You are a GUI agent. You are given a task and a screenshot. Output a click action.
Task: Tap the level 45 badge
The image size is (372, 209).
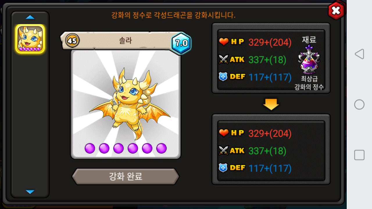(x=72, y=41)
